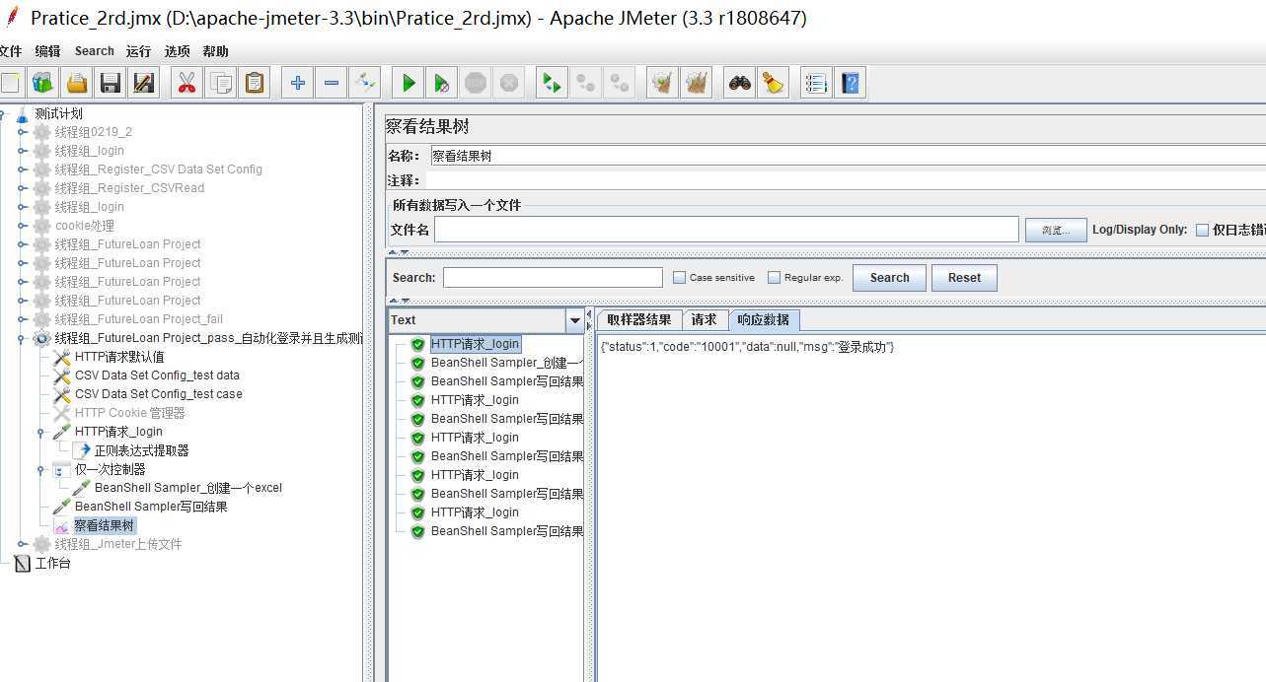Select CSV Data Set Config_test case item

tap(158, 394)
